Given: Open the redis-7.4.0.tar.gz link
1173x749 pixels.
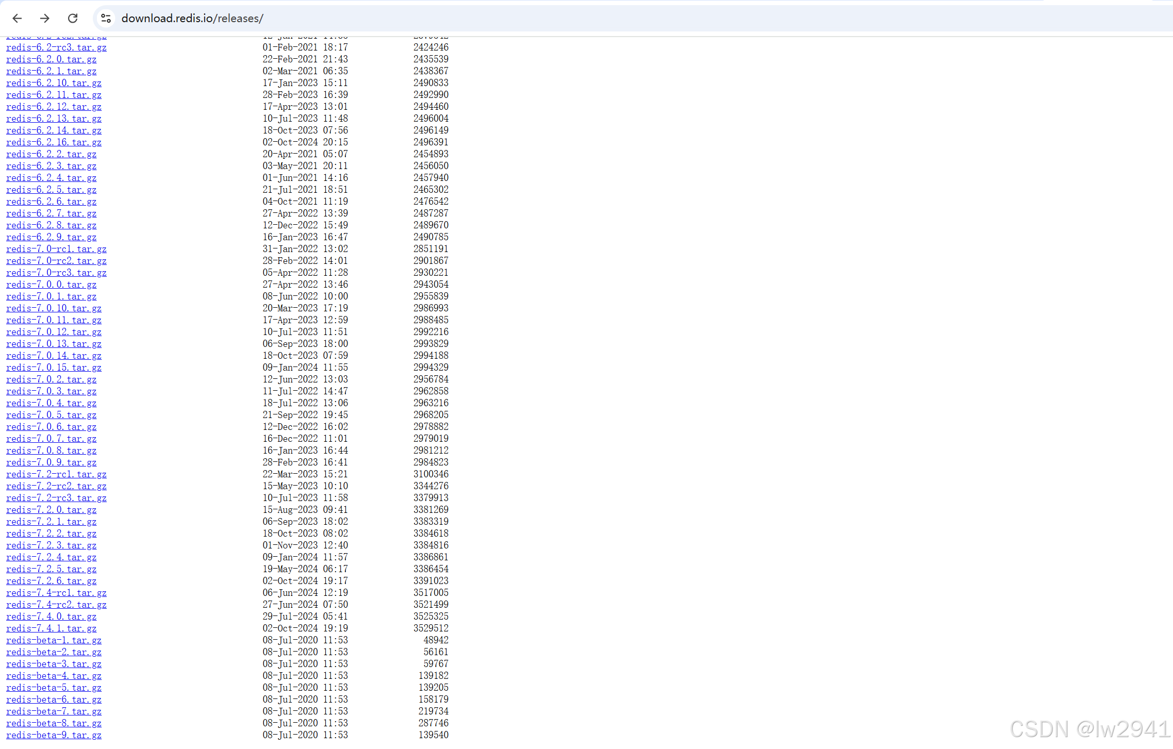Looking at the screenshot, I should pos(51,617).
